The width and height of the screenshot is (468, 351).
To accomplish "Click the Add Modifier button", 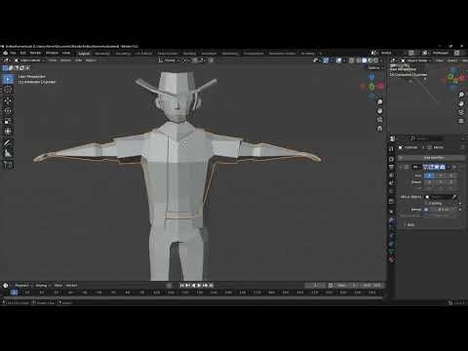I will [x=432, y=158].
